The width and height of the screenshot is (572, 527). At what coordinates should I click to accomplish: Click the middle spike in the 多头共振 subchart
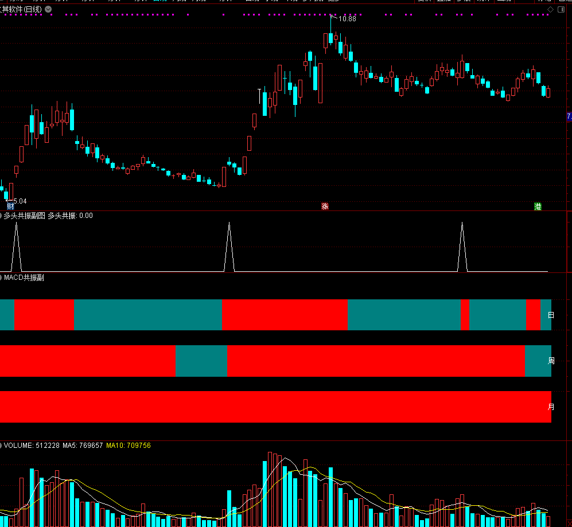click(229, 247)
